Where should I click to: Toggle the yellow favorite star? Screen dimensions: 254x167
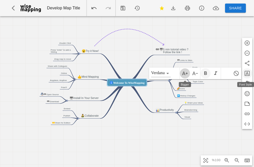tap(162, 8)
